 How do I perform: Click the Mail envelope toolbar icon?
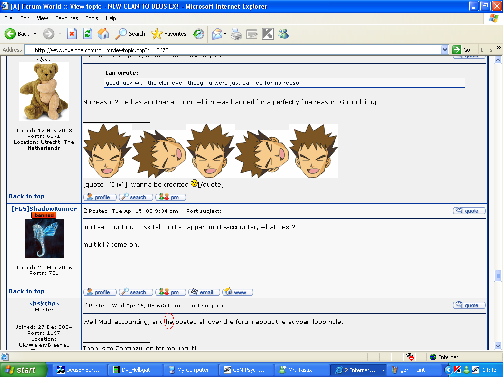point(217,34)
